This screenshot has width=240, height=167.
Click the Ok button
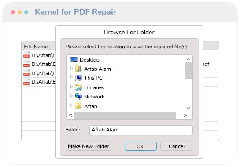click(140, 146)
